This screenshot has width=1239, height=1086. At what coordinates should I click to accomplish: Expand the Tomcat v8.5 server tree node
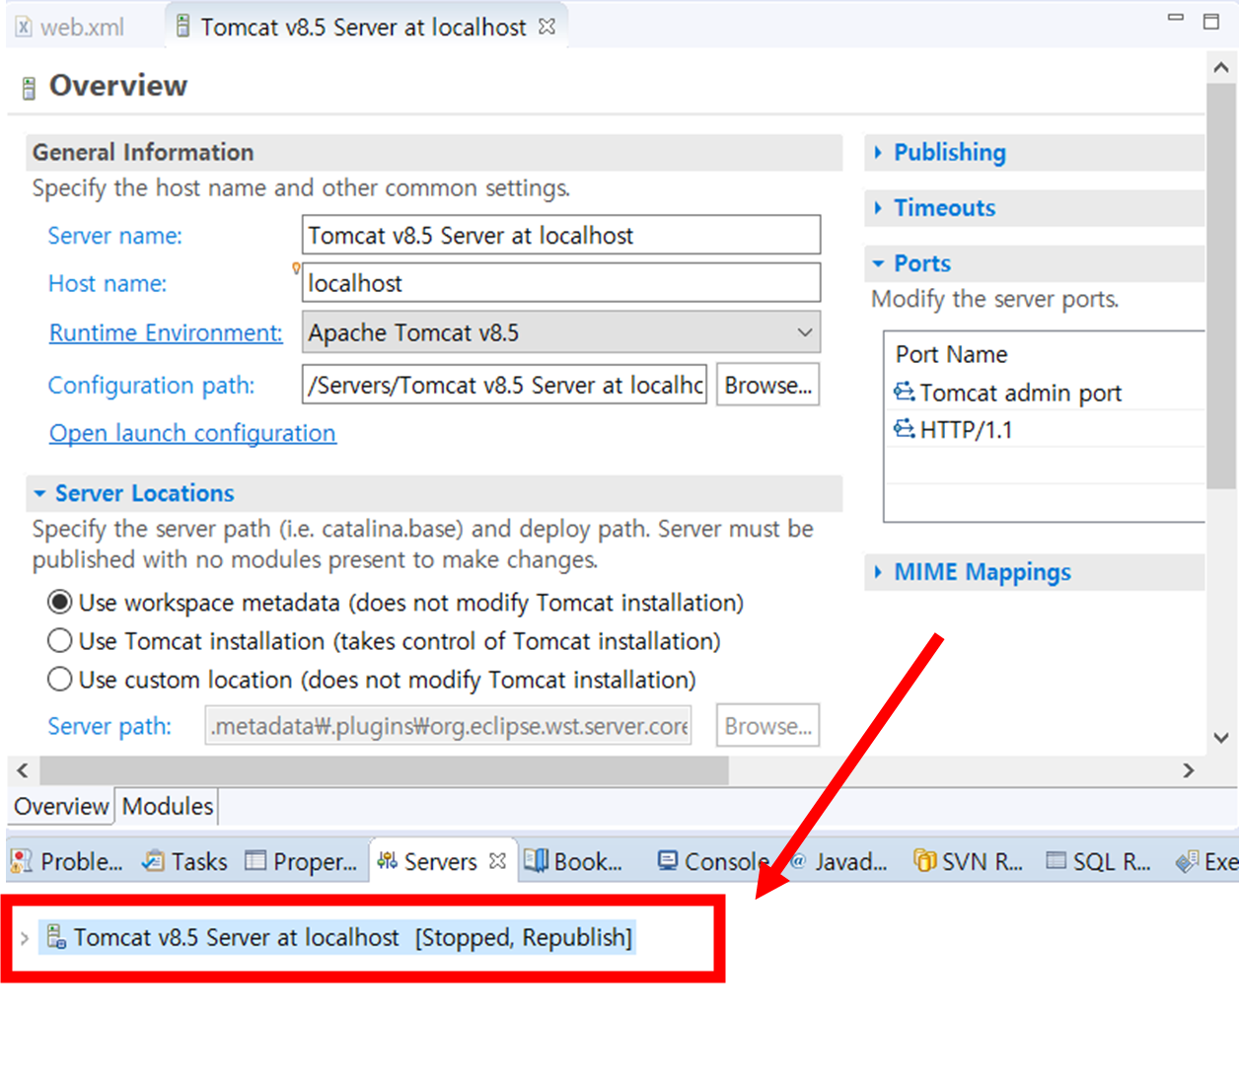[25, 938]
